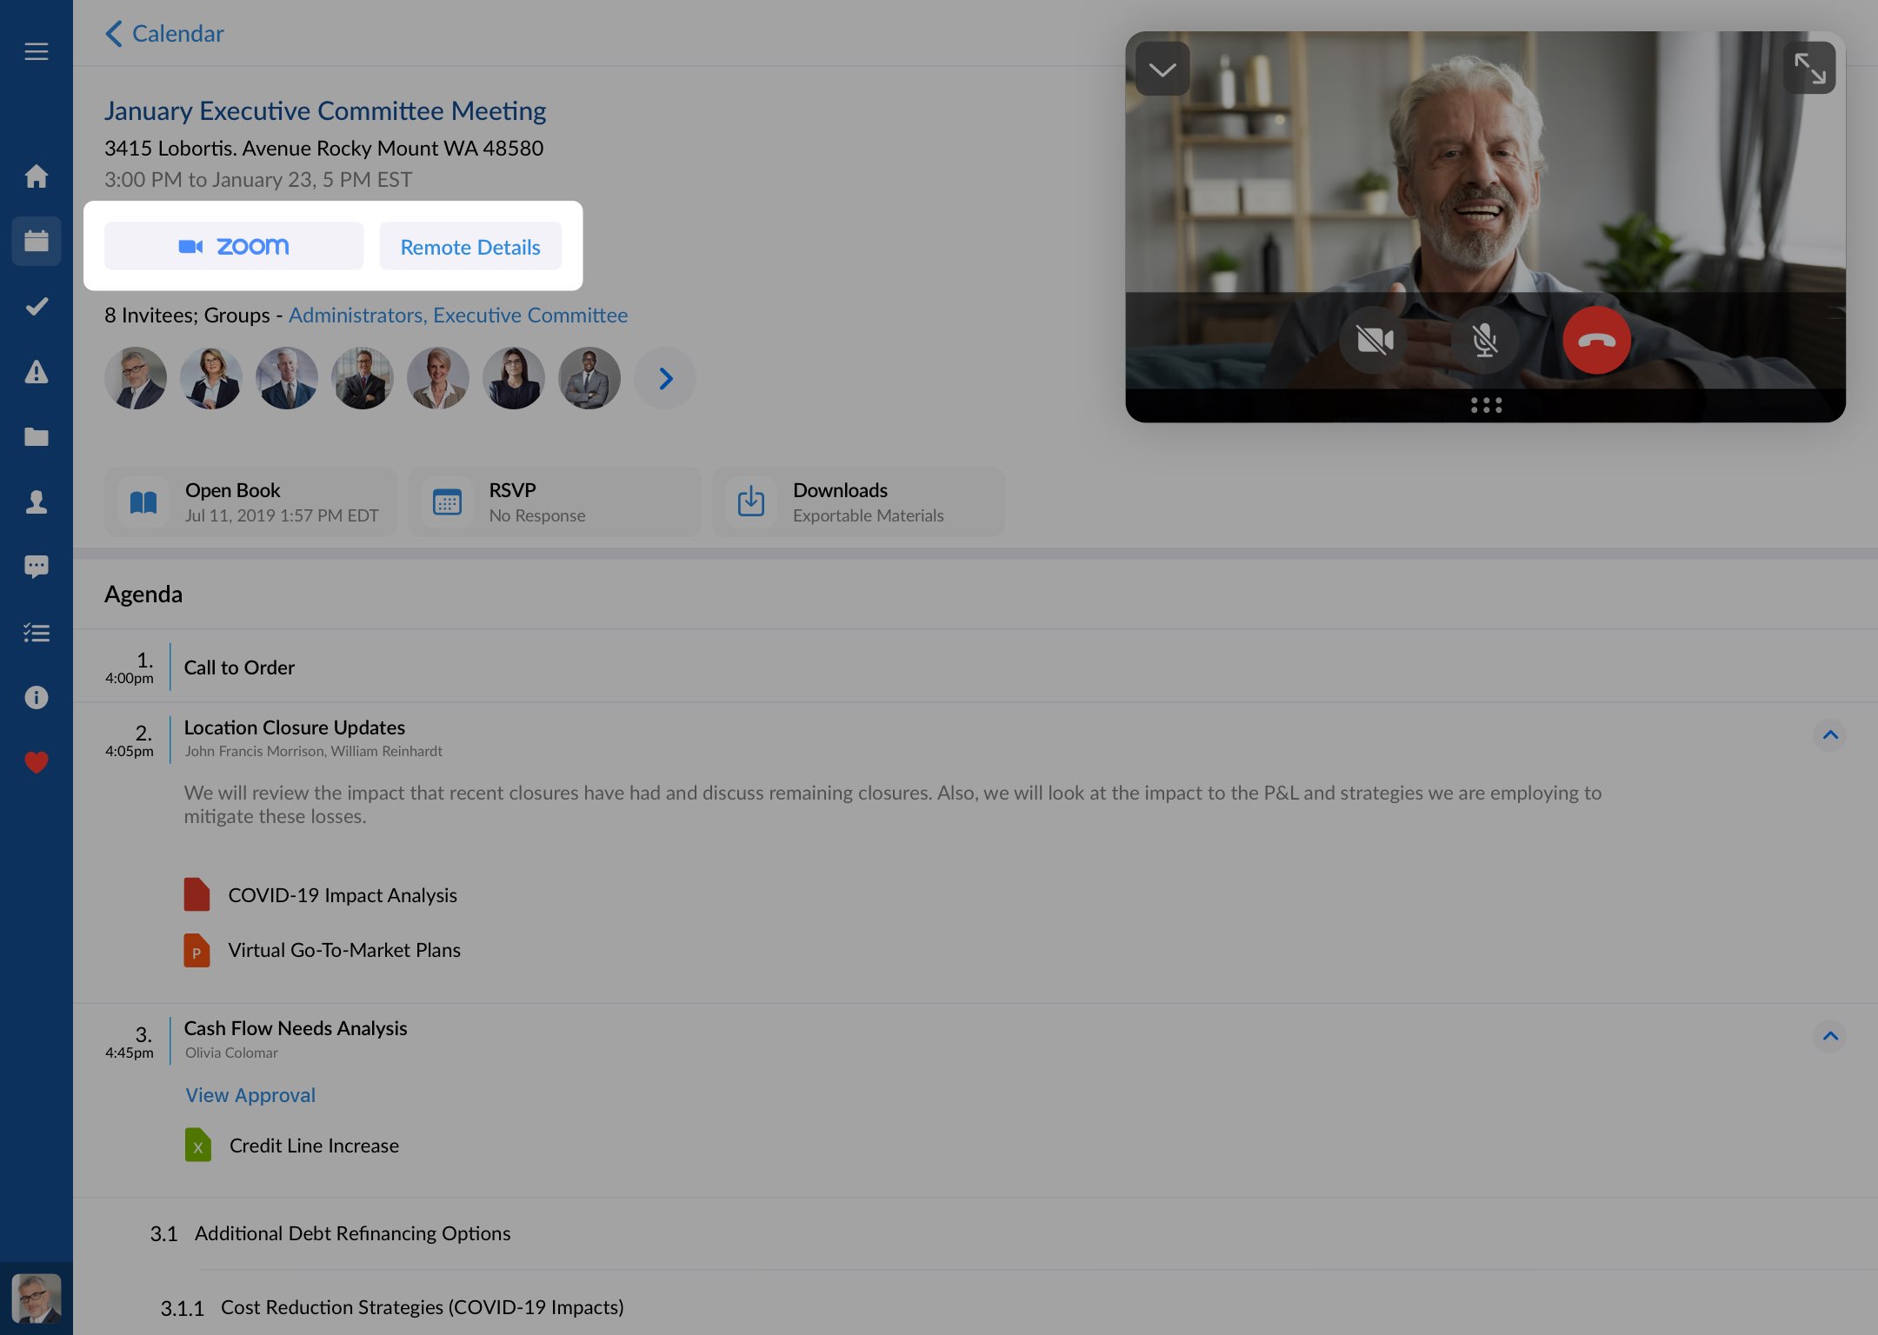The image size is (1878, 1335).
Task: Show more invitees with right arrow
Action: (x=665, y=379)
